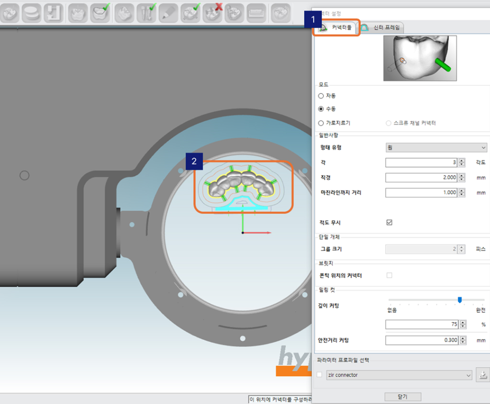Screen dimensions: 490x404
Task: Open the 신터 프레임 tab
Action: coord(382,28)
